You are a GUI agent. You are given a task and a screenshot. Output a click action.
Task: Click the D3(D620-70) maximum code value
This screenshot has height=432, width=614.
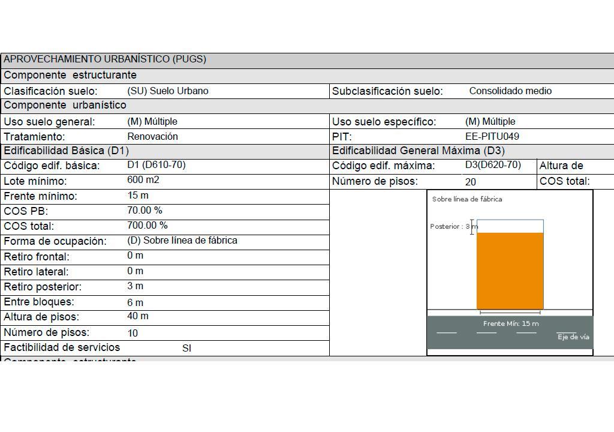click(x=493, y=164)
